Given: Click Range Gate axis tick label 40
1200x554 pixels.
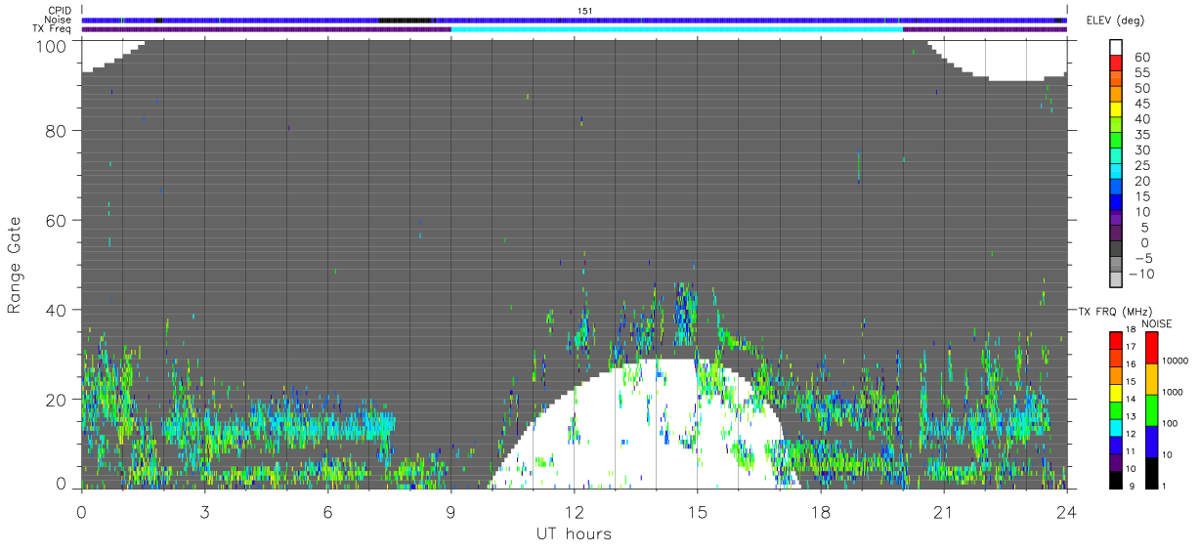Looking at the screenshot, I should [56, 311].
